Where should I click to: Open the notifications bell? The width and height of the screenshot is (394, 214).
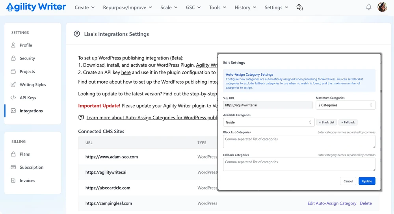point(369,7)
